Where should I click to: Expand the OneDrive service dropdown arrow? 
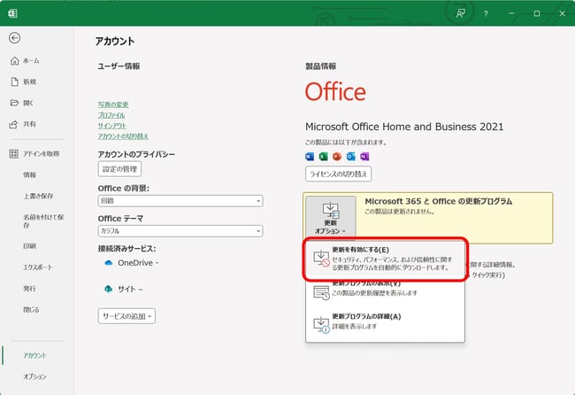(157, 263)
